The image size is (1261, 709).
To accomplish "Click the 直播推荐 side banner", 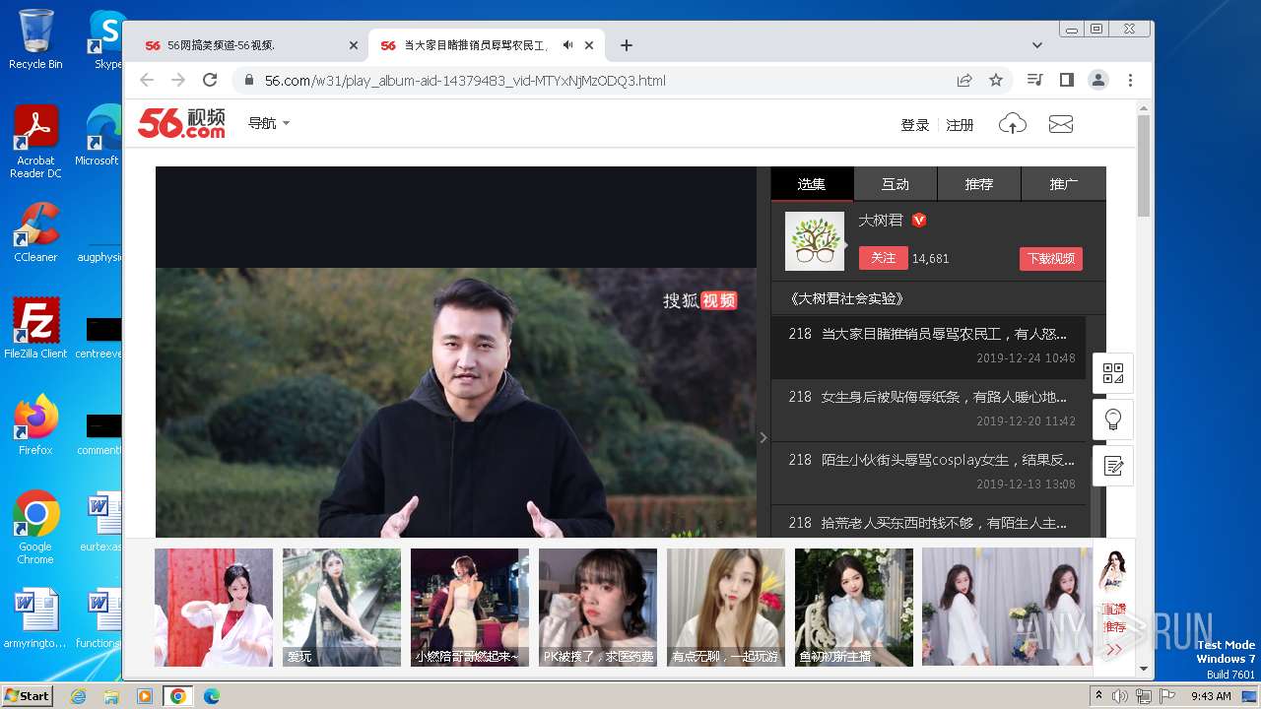I will click(x=1114, y=606).
